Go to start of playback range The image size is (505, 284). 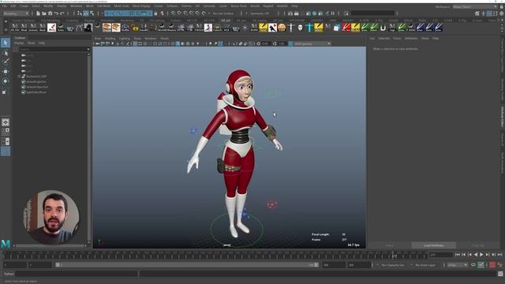(458, 255)
